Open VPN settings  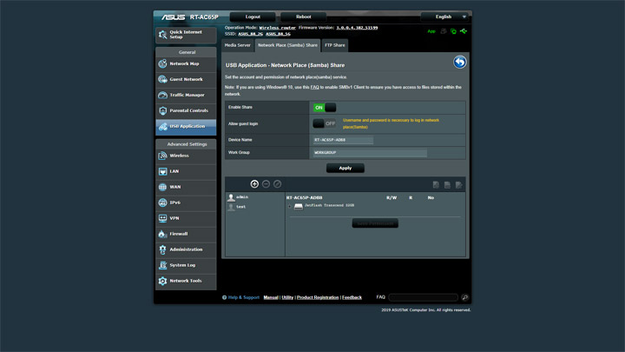click(x=186, y=218)
